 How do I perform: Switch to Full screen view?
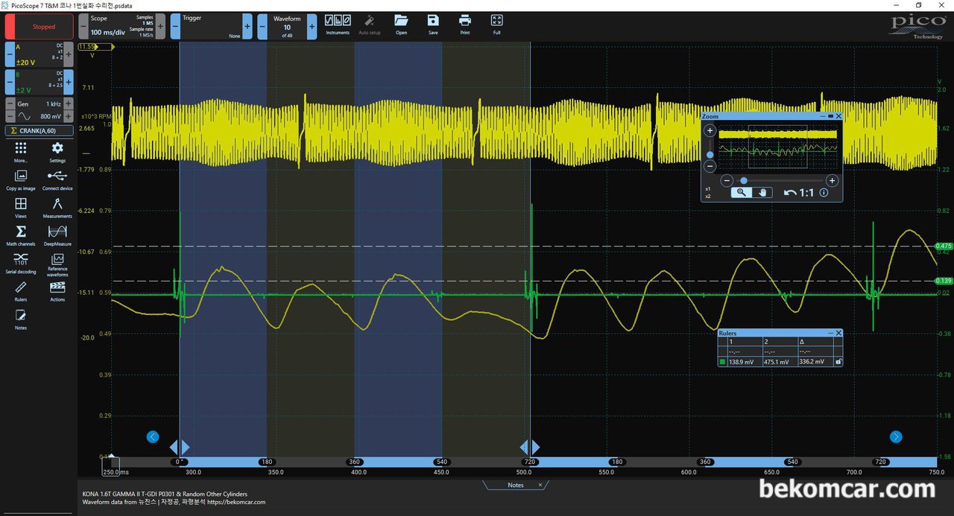tap(496, 24)
